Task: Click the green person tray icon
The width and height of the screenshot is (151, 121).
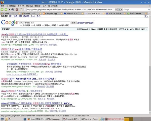Action: click(x=100, y=119)
